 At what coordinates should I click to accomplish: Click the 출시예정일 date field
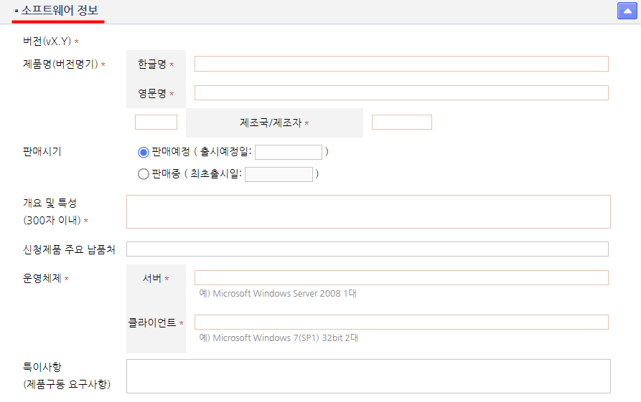point(289,152)
